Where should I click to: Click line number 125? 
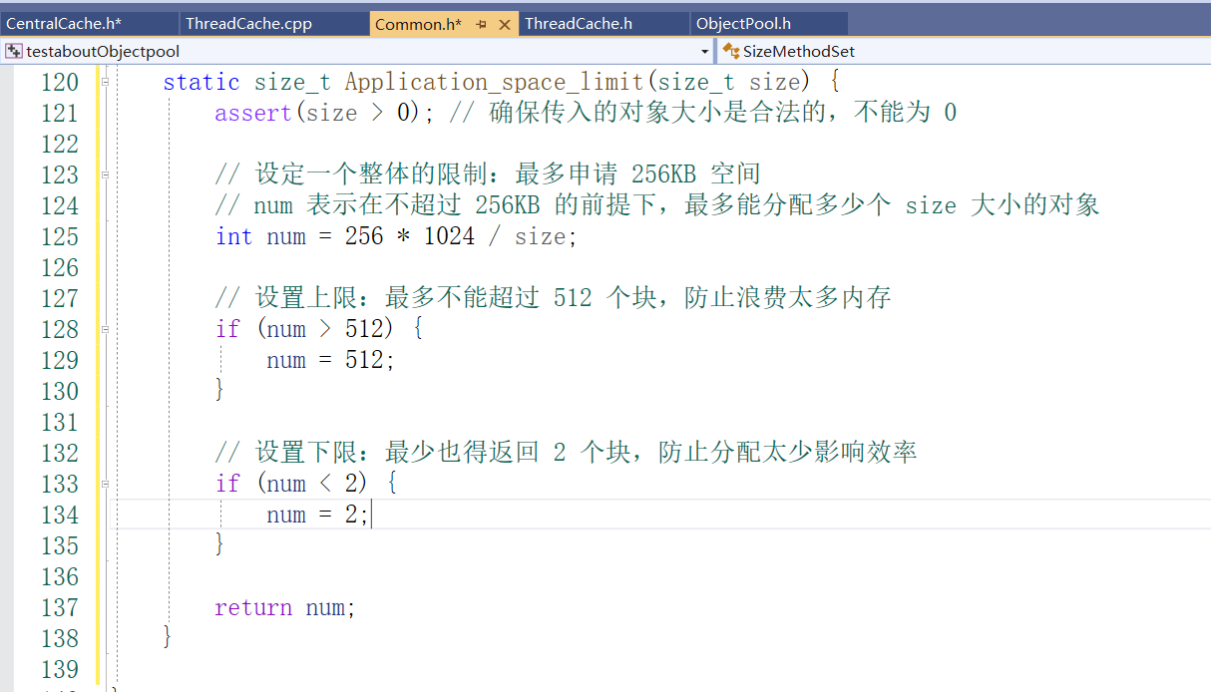(59, 236)
